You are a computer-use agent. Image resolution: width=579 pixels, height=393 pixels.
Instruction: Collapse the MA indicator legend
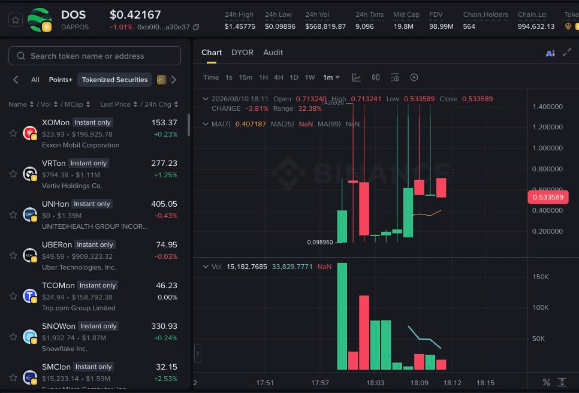tap(206, 124)
